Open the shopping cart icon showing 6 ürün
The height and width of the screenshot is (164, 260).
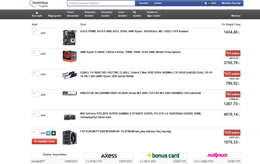(x=210, y=3)
